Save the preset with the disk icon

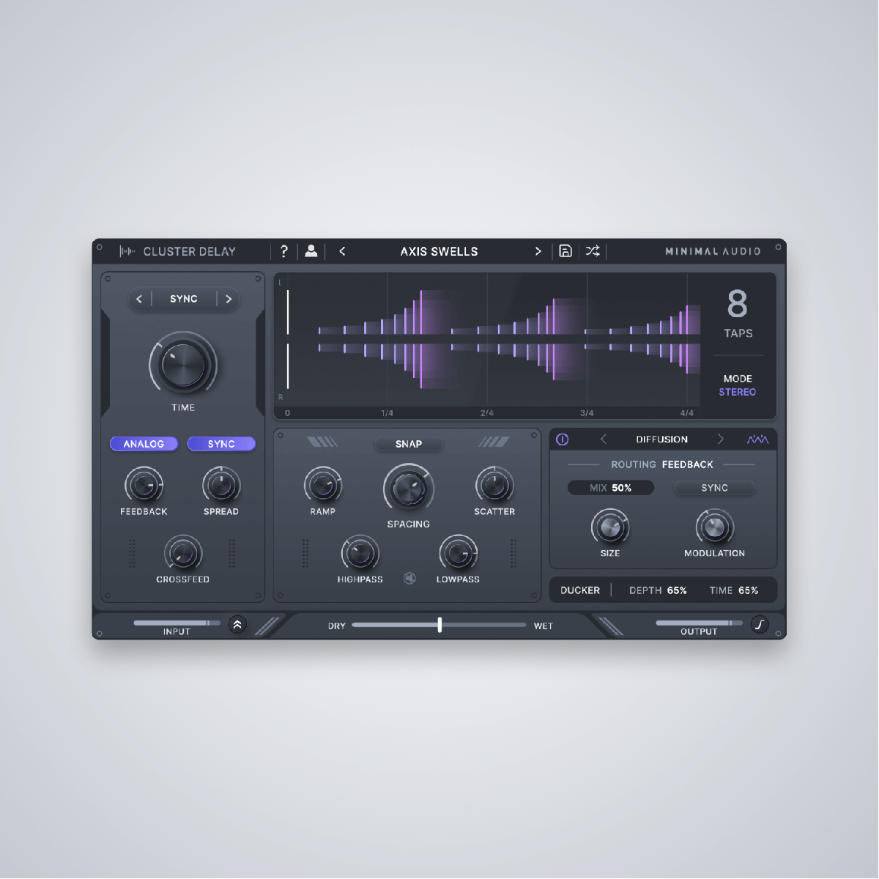coord(565,251)
